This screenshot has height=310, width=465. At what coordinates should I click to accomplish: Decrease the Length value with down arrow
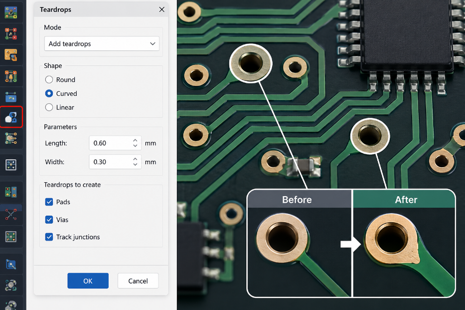(135, 146)
